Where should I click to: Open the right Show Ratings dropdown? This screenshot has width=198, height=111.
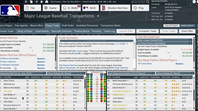coord(175,73)
